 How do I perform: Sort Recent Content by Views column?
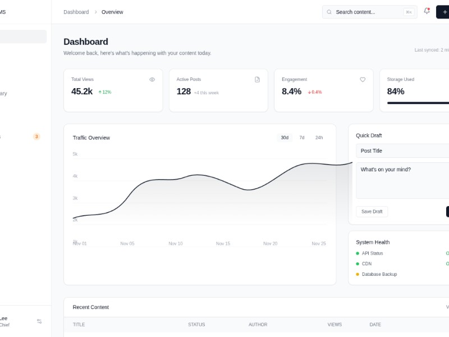click(335, 325)
